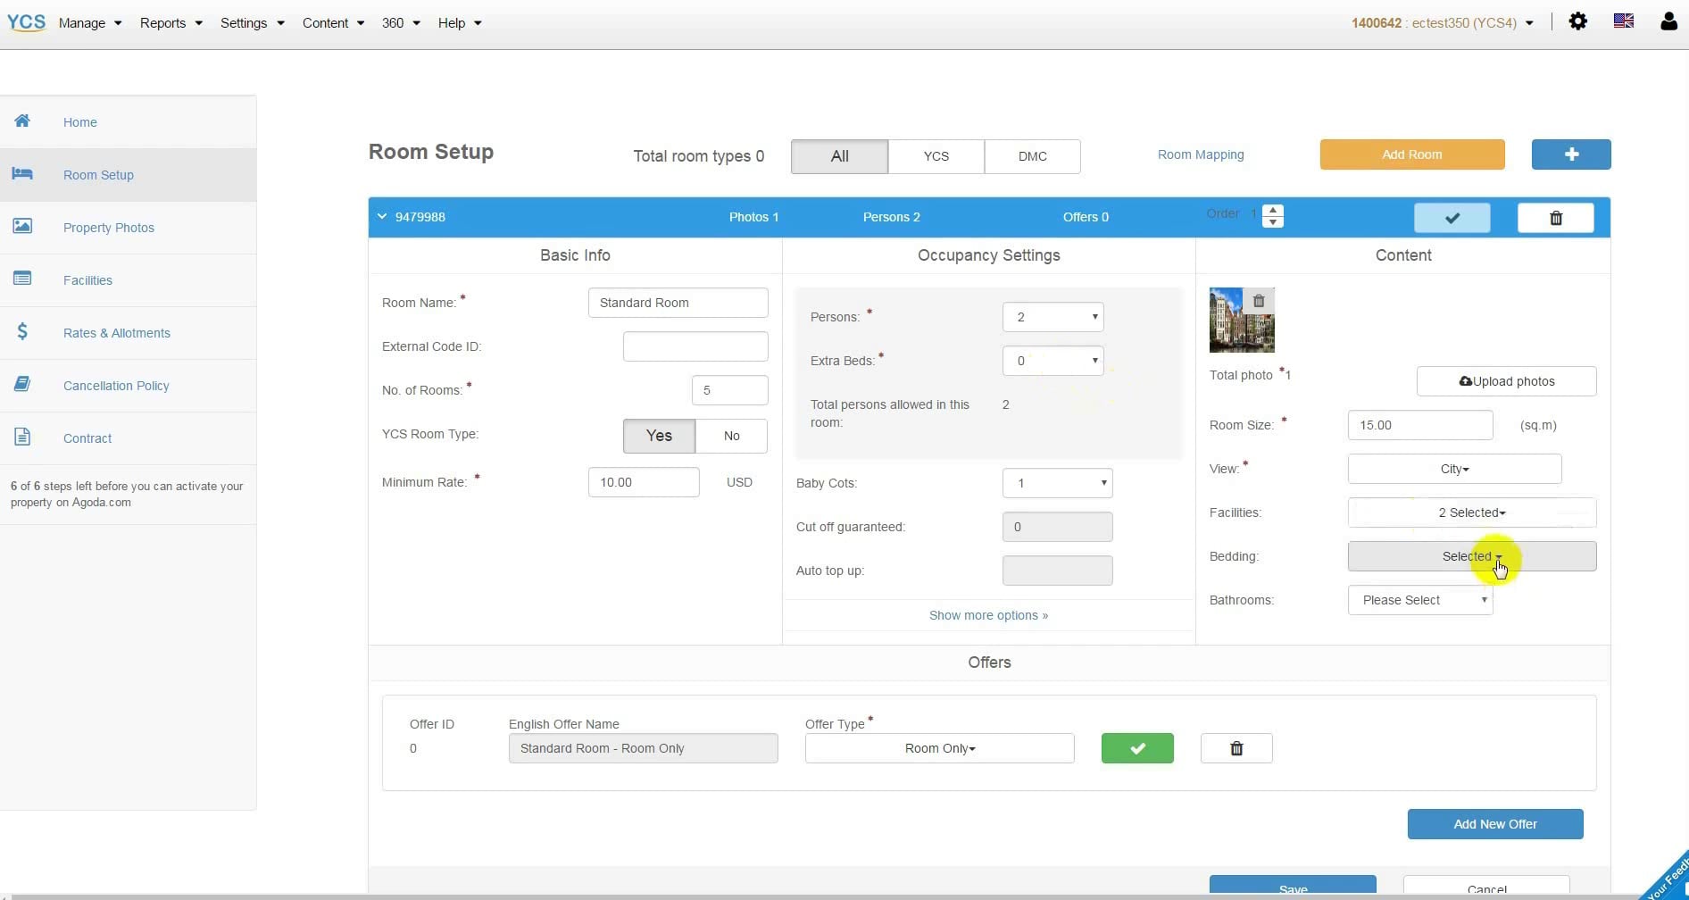Confirm the offer with green checkmark

coord(1137,748)
